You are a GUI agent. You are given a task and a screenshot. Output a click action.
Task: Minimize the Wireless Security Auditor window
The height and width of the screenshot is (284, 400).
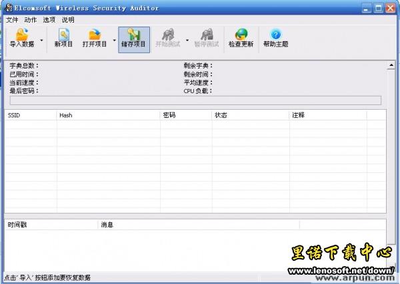click(366, 8)
